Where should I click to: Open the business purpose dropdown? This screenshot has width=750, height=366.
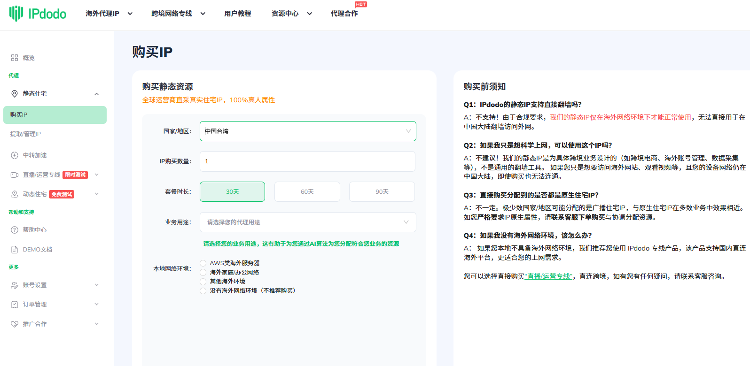click(308, 222)
